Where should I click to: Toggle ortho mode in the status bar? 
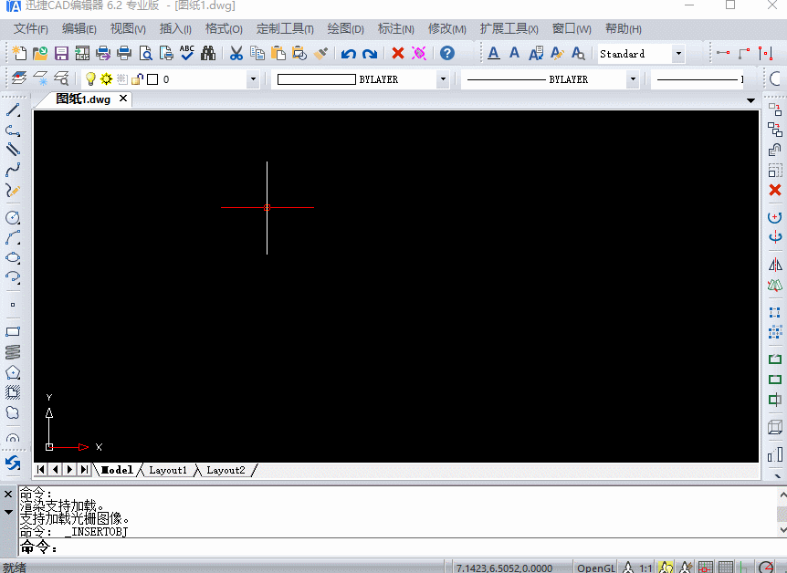pos(745,568)
